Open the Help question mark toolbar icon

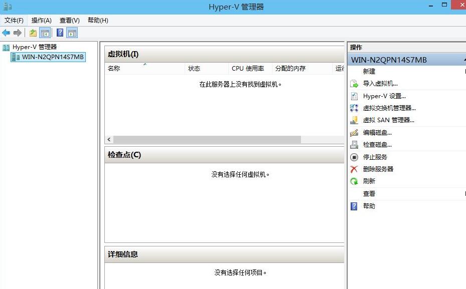(60, 33)
